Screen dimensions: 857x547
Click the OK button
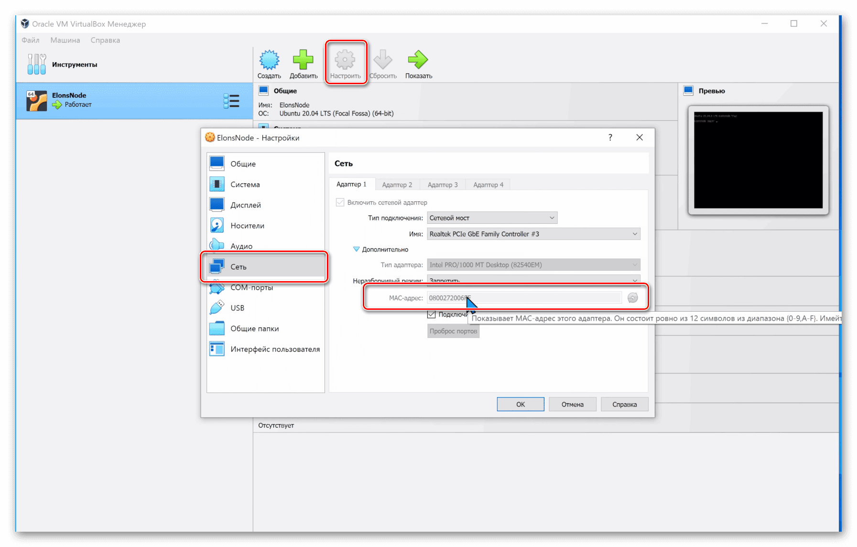tap(521, 404)
